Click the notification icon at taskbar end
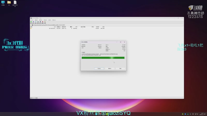 pos(205,114)
